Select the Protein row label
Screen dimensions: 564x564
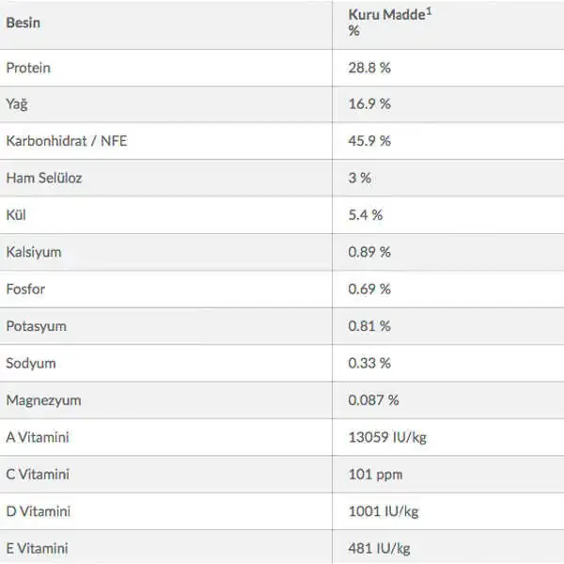pos(28,68)
